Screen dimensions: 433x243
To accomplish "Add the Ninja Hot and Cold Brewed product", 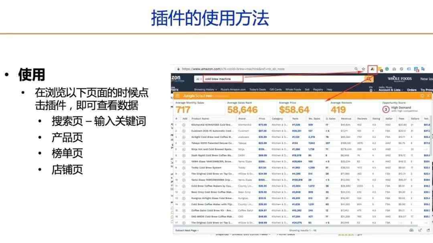I will [x=184, y=149].
